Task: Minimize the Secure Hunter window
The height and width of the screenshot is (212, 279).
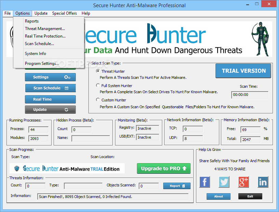Action: [248, 4]
